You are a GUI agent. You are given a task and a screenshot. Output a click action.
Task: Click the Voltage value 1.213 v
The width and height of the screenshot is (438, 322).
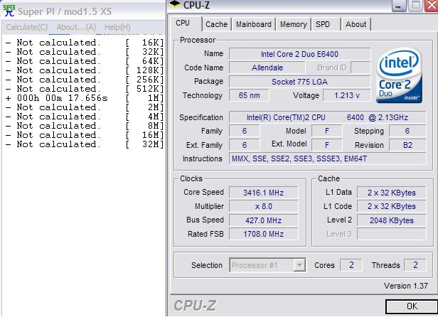[347, 95]
